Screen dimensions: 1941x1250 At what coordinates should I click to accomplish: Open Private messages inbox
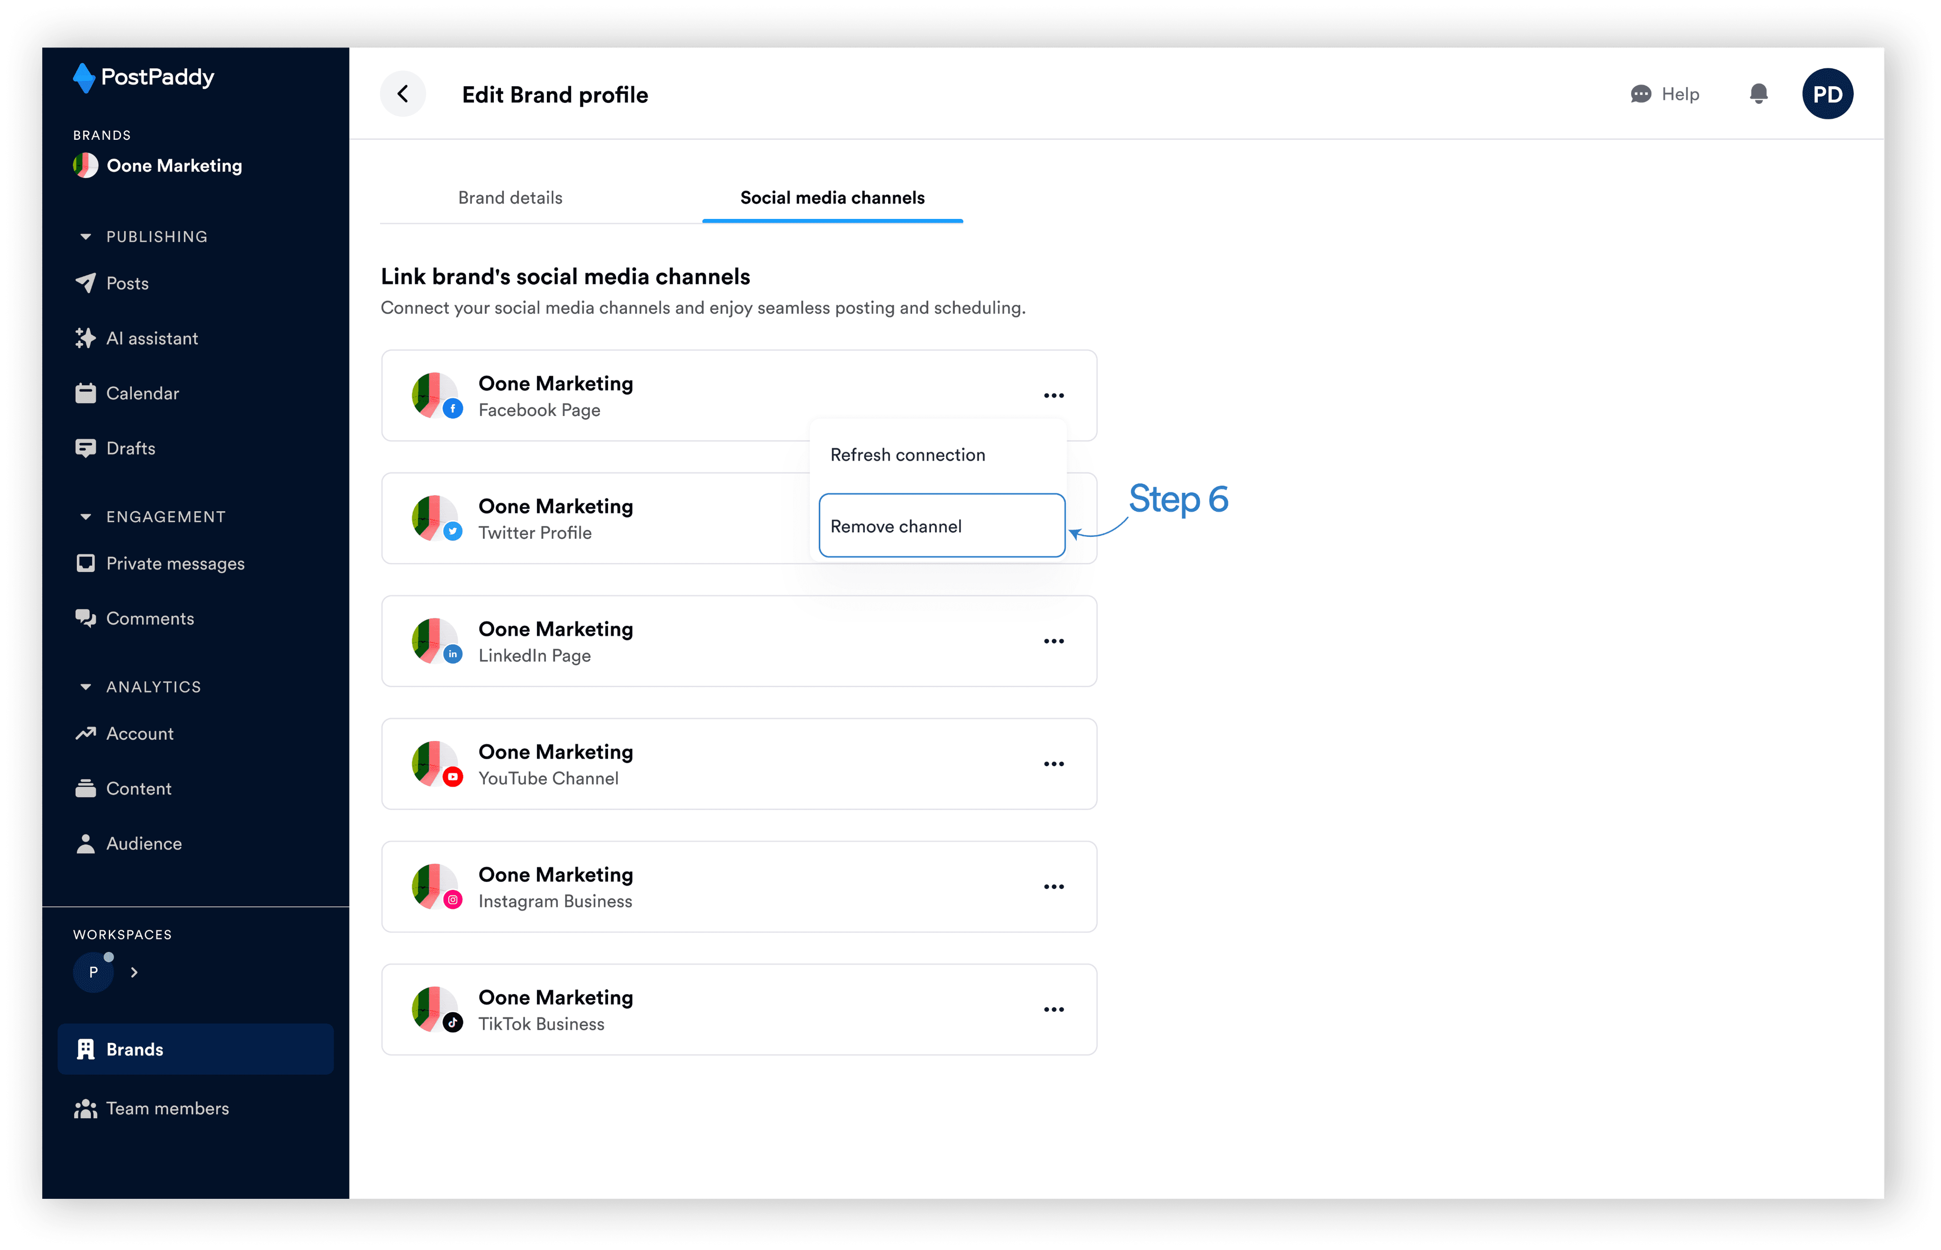tap(174, 563)
